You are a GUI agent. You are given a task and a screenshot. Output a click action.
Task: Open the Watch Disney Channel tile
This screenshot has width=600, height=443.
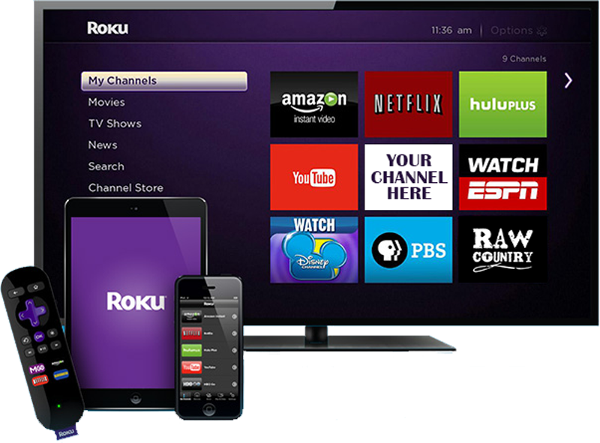313,249
